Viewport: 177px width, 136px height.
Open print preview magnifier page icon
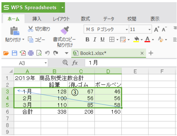(x=39, y=53)
